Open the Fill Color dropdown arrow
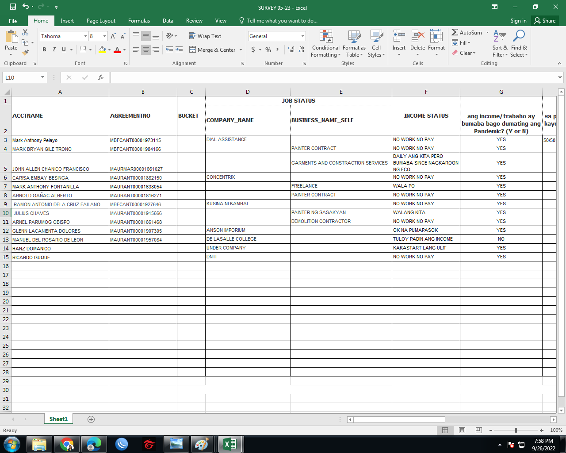The width and height of the screenshot is (566, 453). (x=109, y=50)
